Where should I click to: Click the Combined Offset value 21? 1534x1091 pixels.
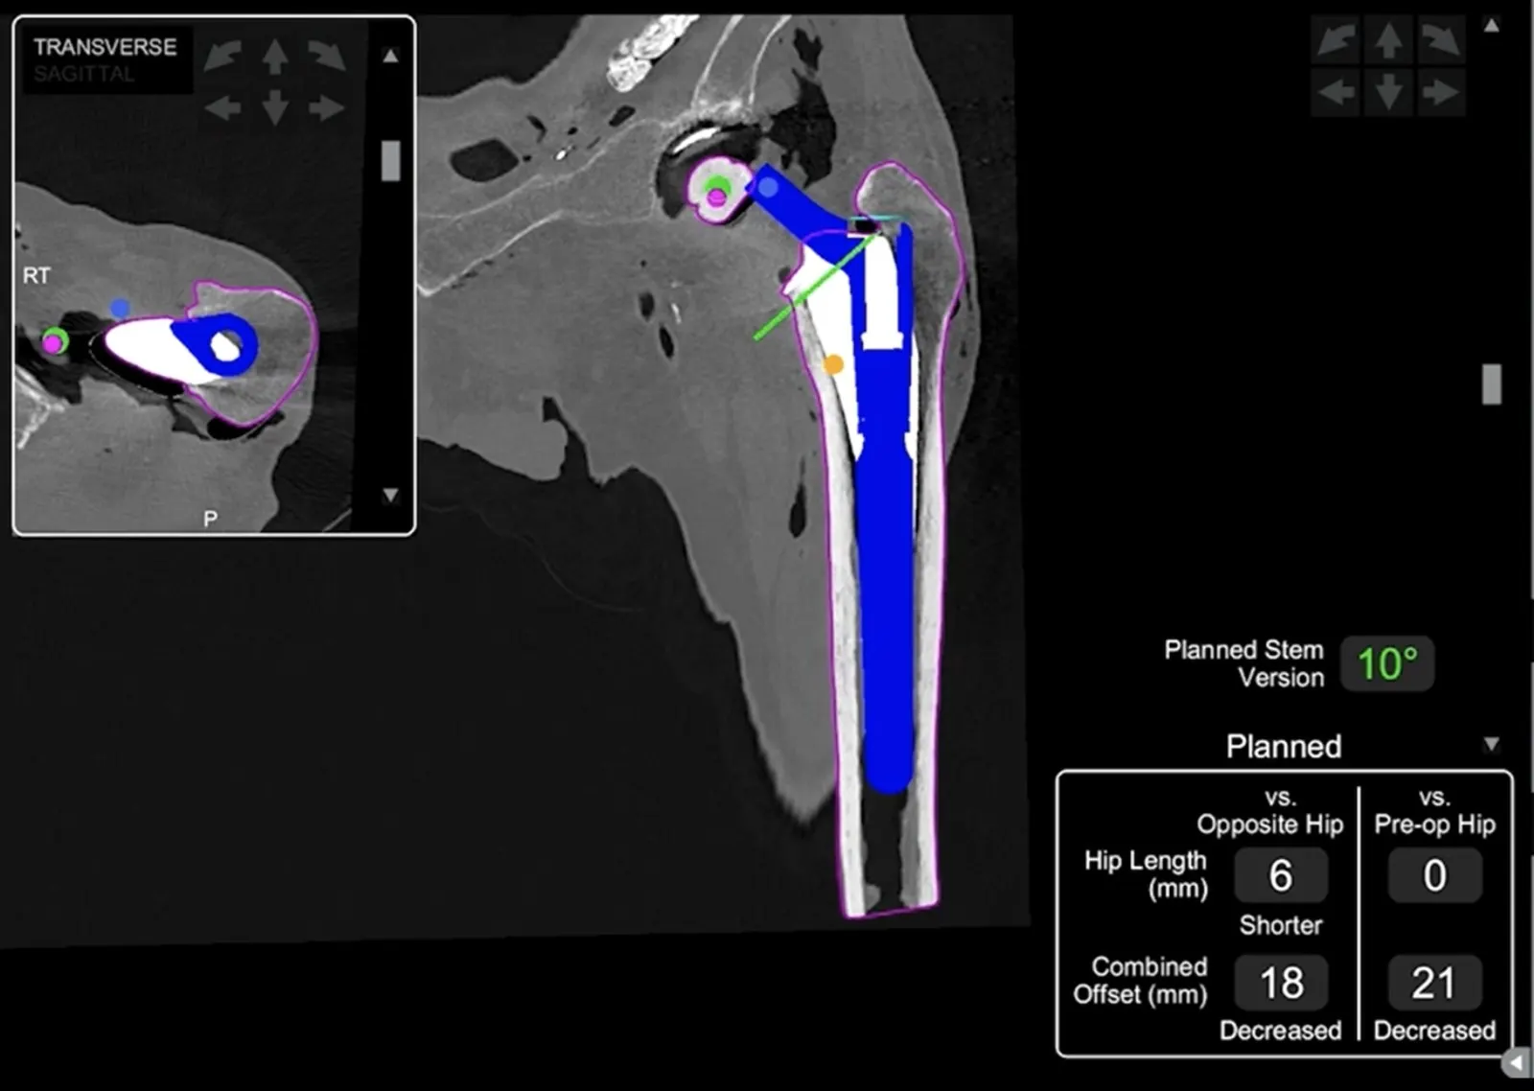coord(1434,983)
